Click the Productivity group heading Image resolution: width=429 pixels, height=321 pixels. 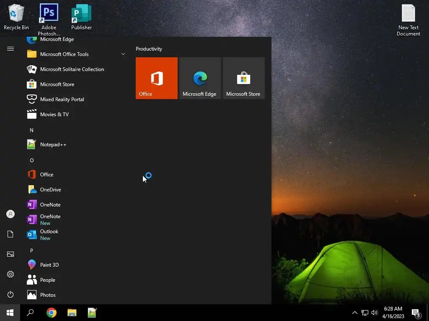149,49
